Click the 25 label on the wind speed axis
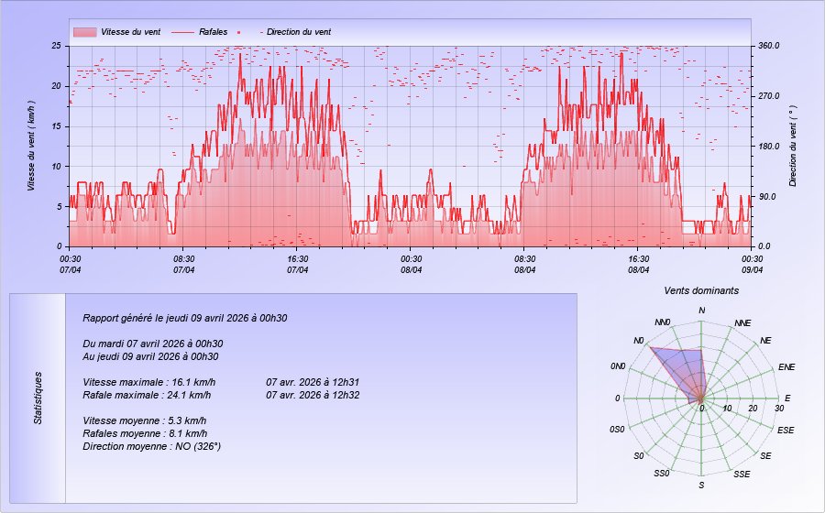Viewport: 825px width, 513px height. [56, 46]
